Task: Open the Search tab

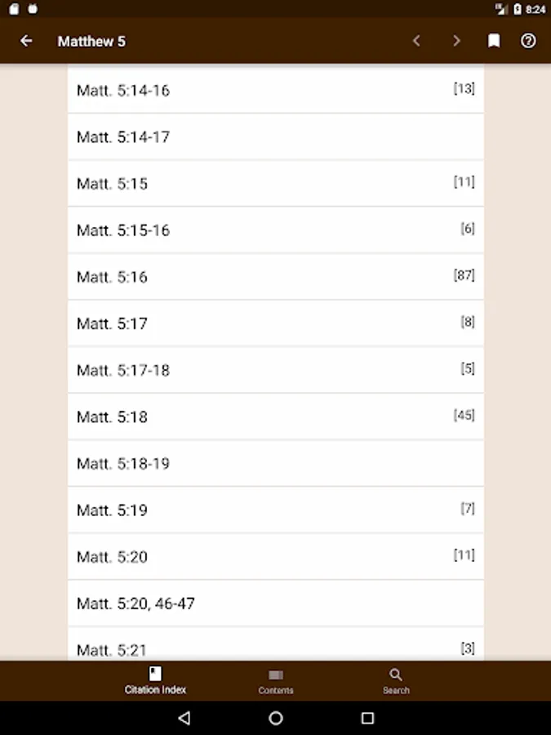Action: (396, 681)
